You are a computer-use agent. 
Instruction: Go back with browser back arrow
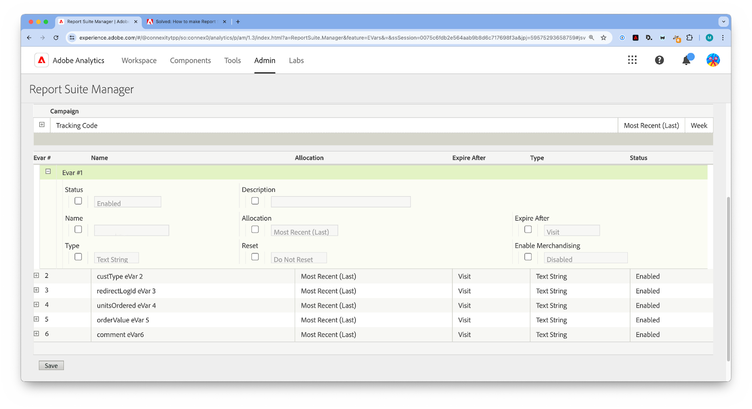[x=29, y=38]
